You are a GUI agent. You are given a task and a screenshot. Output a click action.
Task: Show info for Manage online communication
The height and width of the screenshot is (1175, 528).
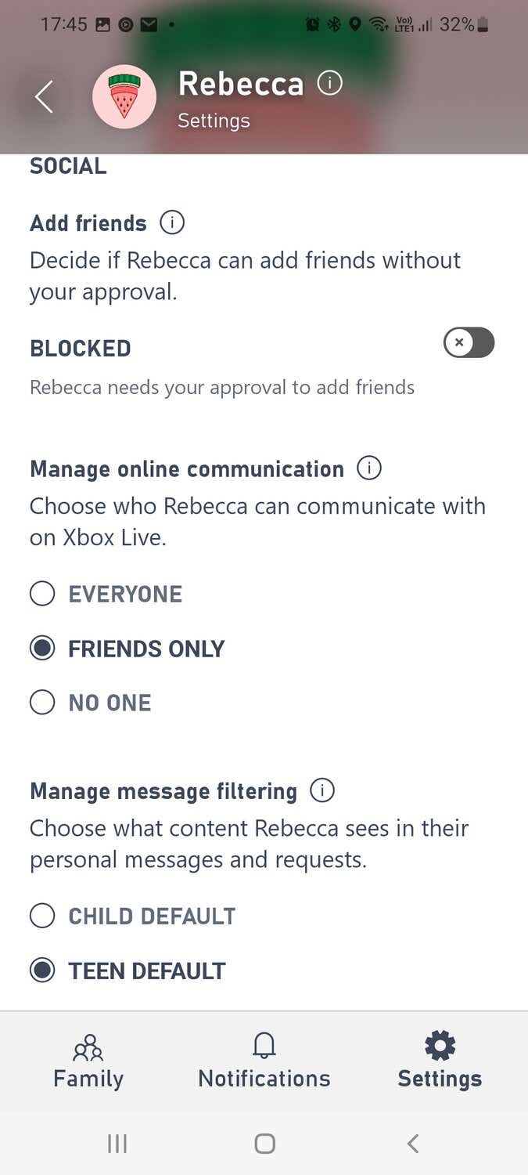369,468
